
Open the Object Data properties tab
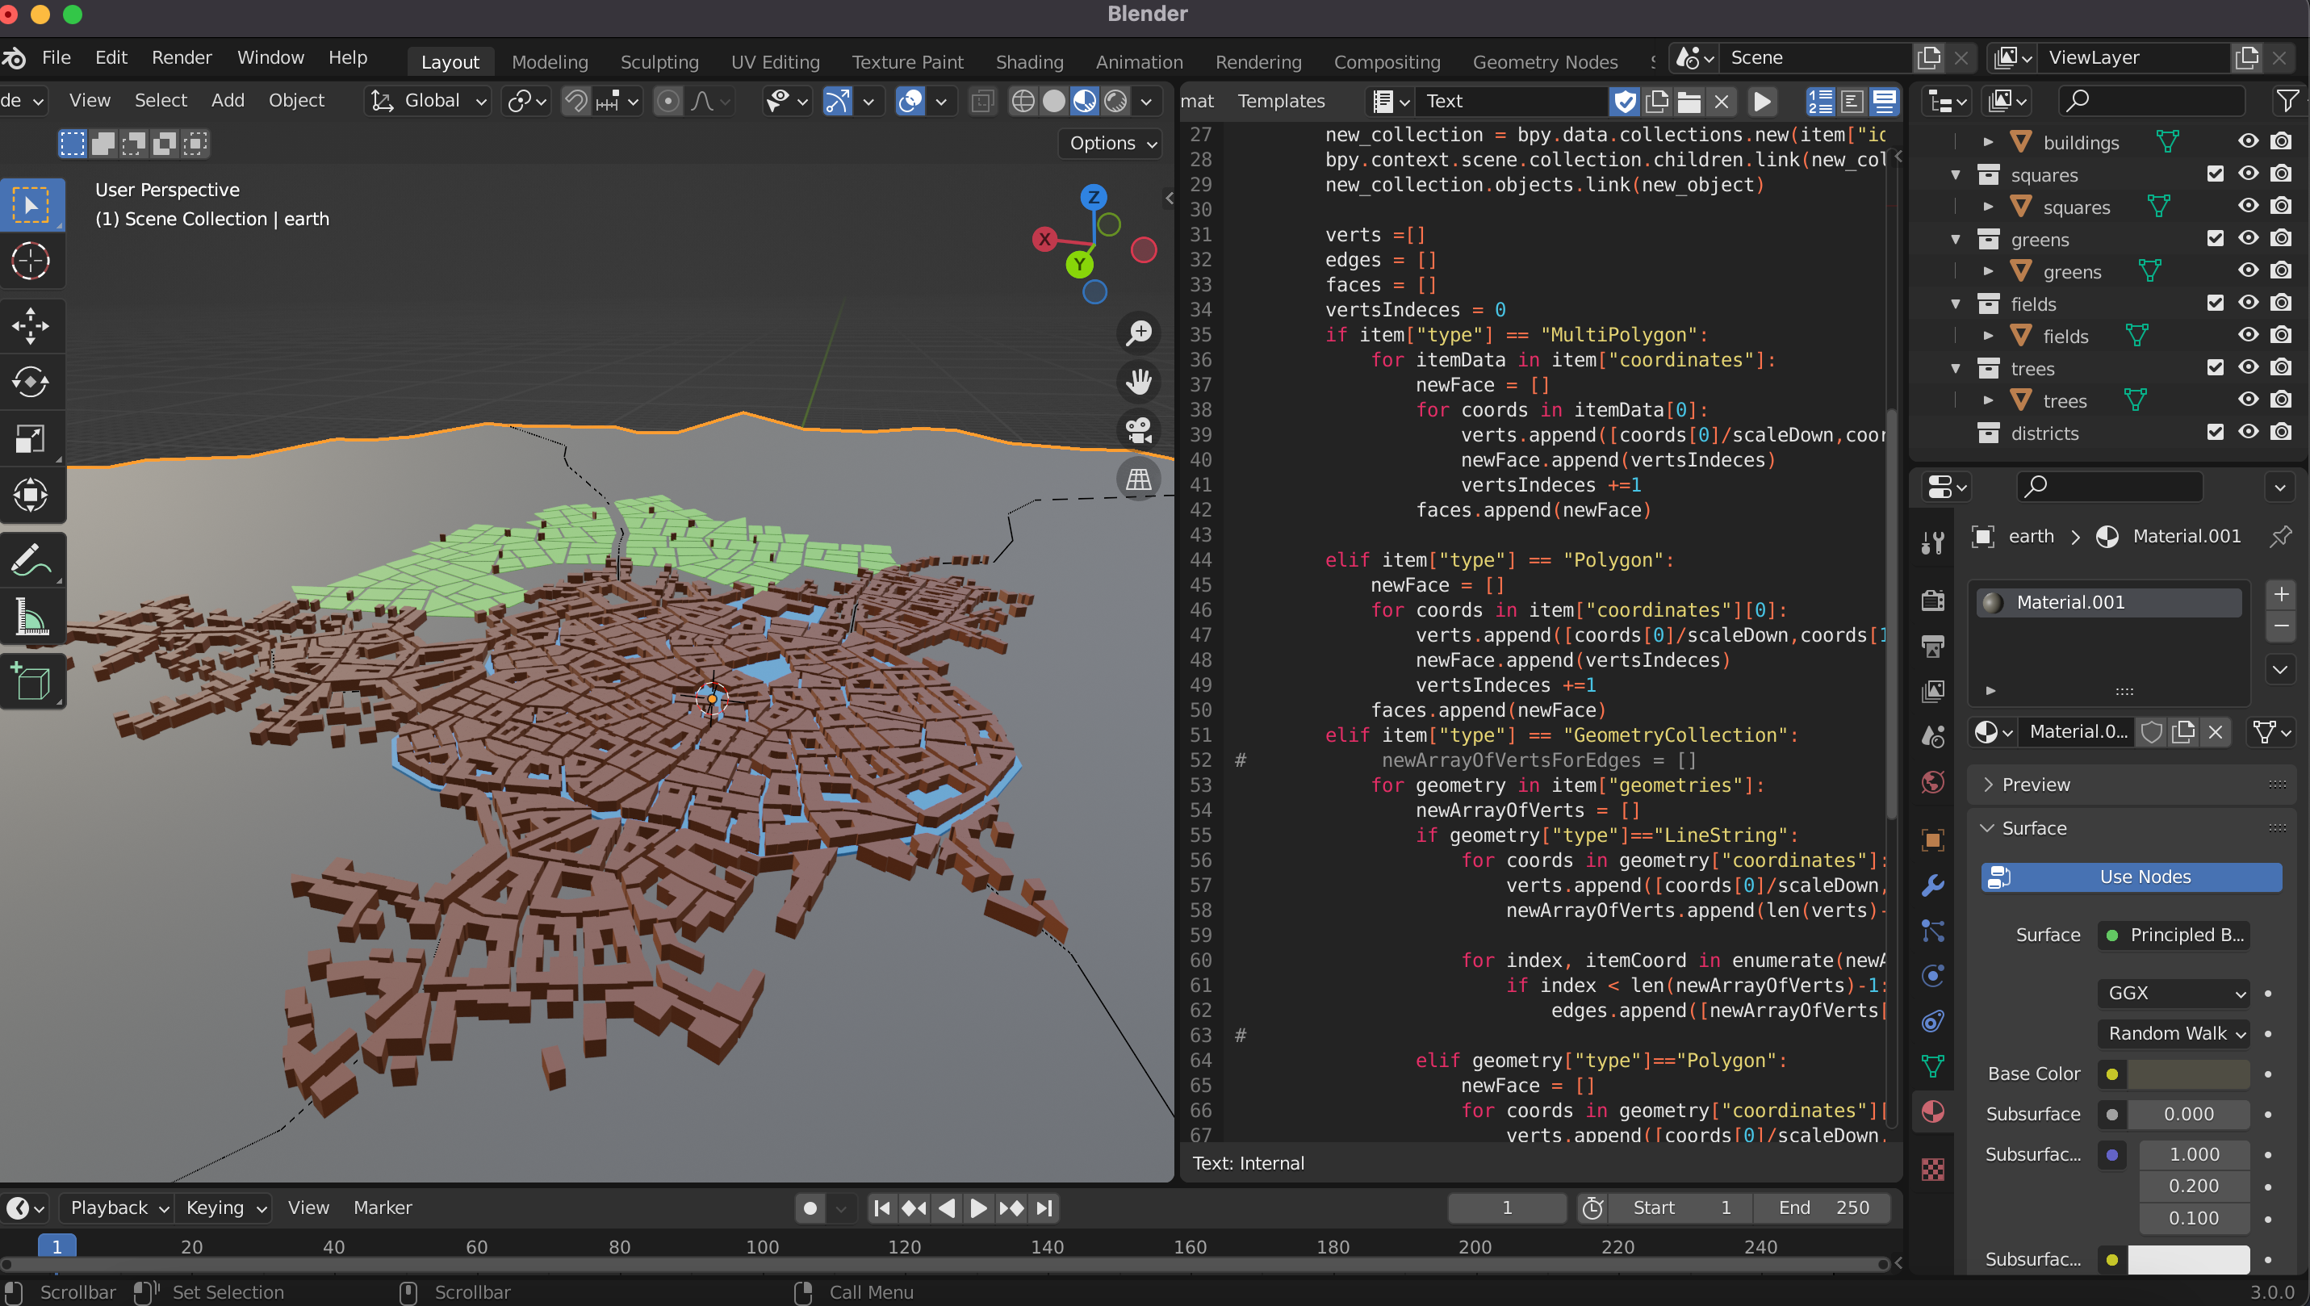point(1932,1066)
